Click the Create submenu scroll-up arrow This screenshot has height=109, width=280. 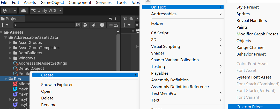point(148,1)
